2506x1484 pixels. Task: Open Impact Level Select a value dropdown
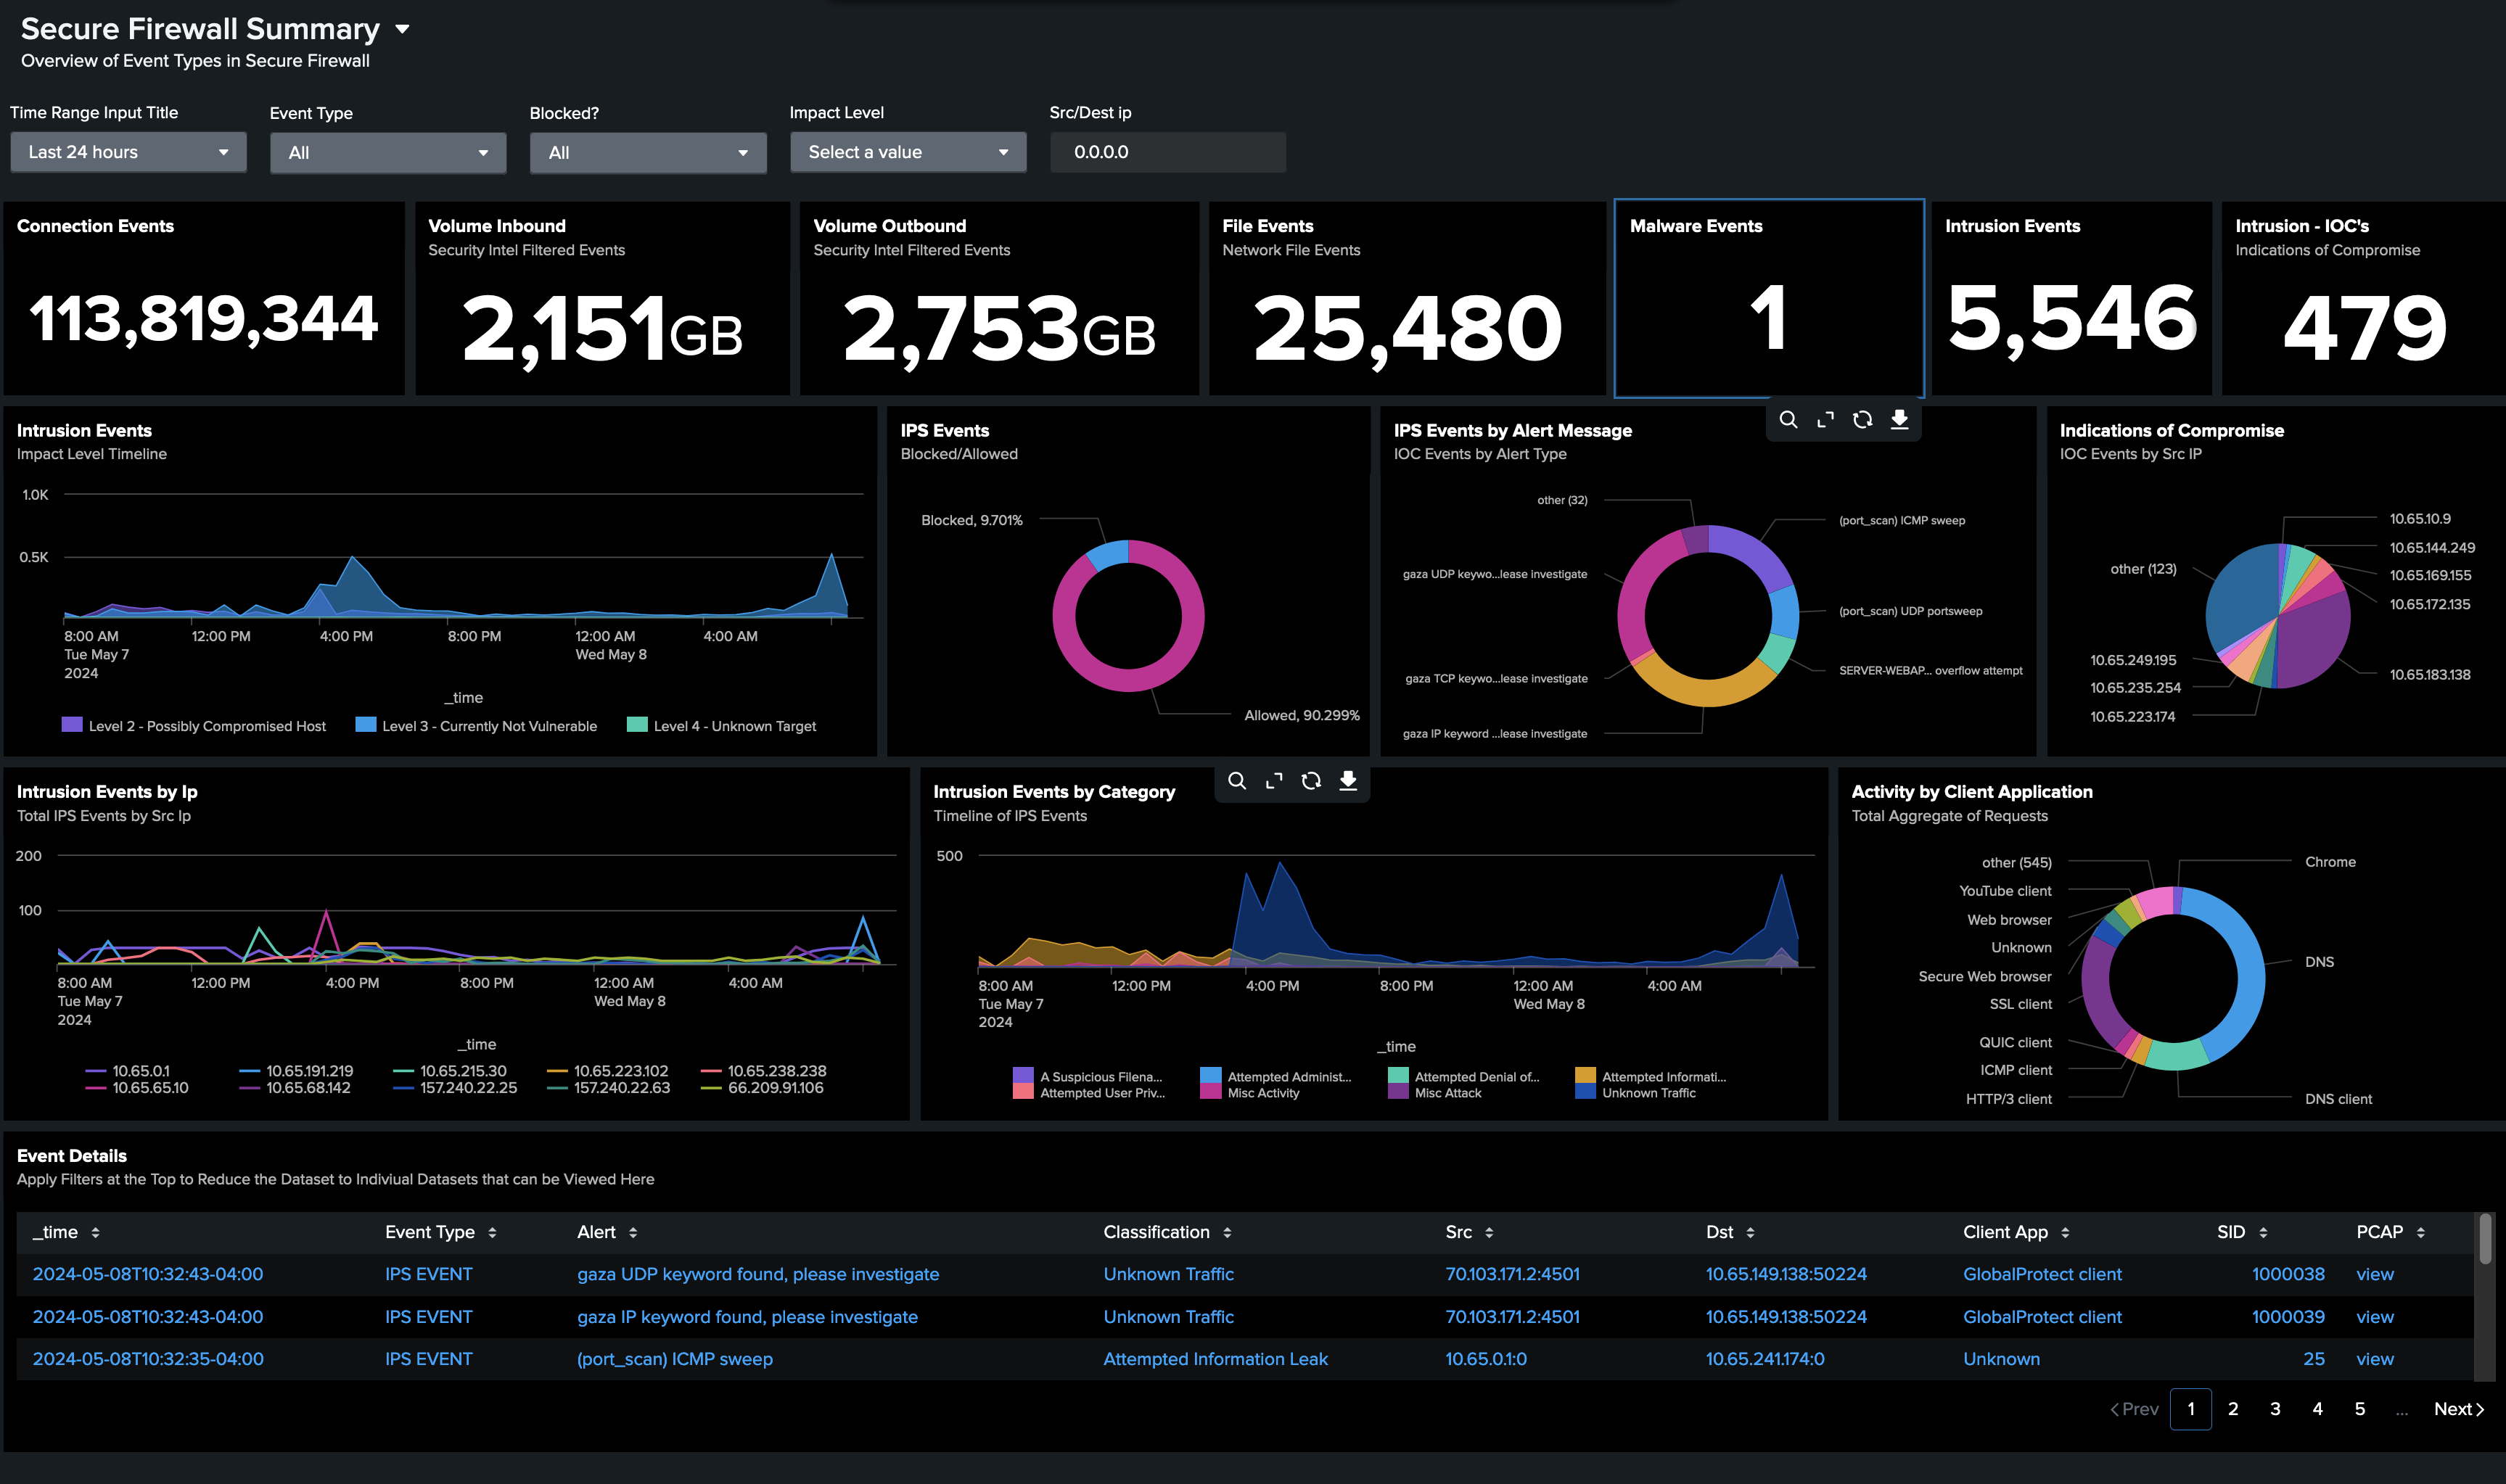pos(908,152)
